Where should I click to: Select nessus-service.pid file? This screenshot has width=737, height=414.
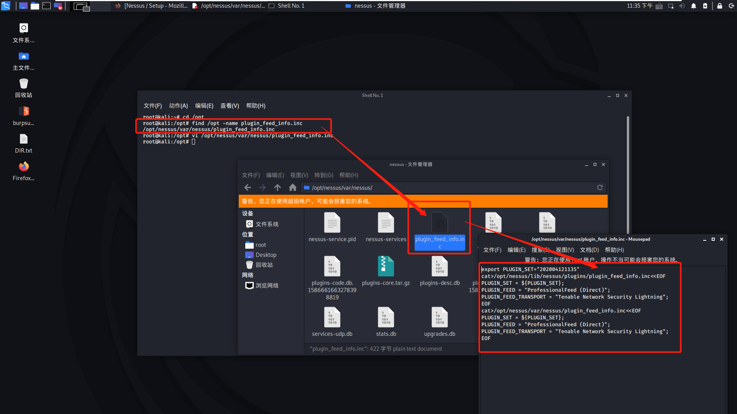(x=332, y=227)
